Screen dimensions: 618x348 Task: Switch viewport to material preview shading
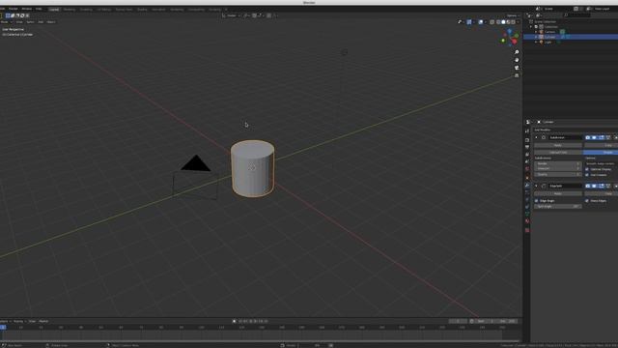(x=508, y=22)
